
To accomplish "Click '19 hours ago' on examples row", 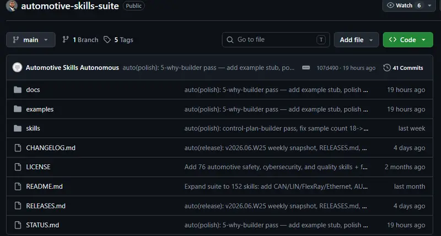I will pyautogui.click(x=406, y=109).
